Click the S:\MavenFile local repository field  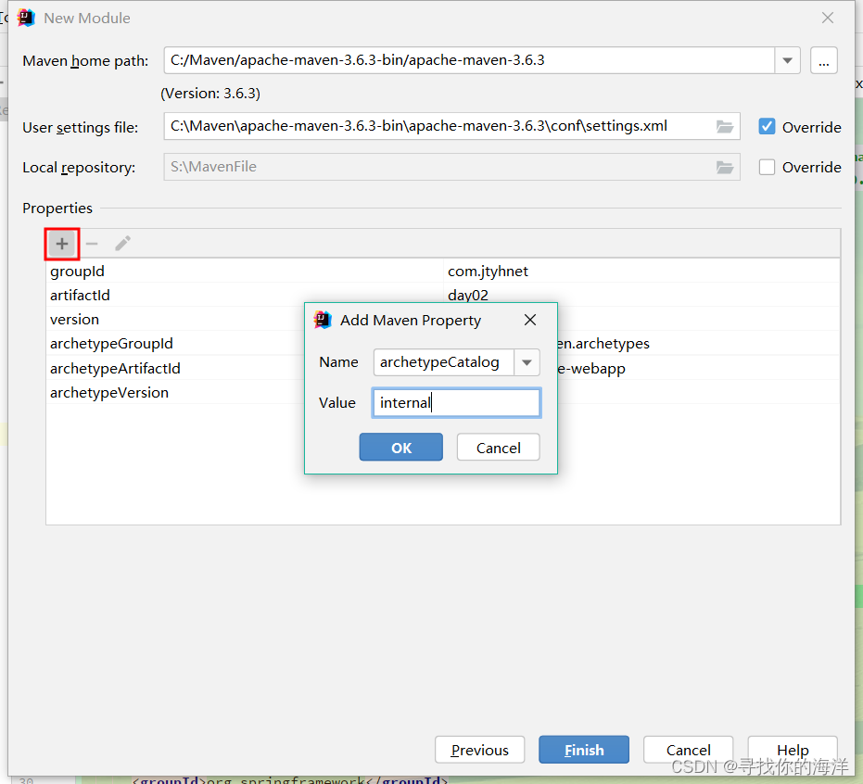[451, 167]
